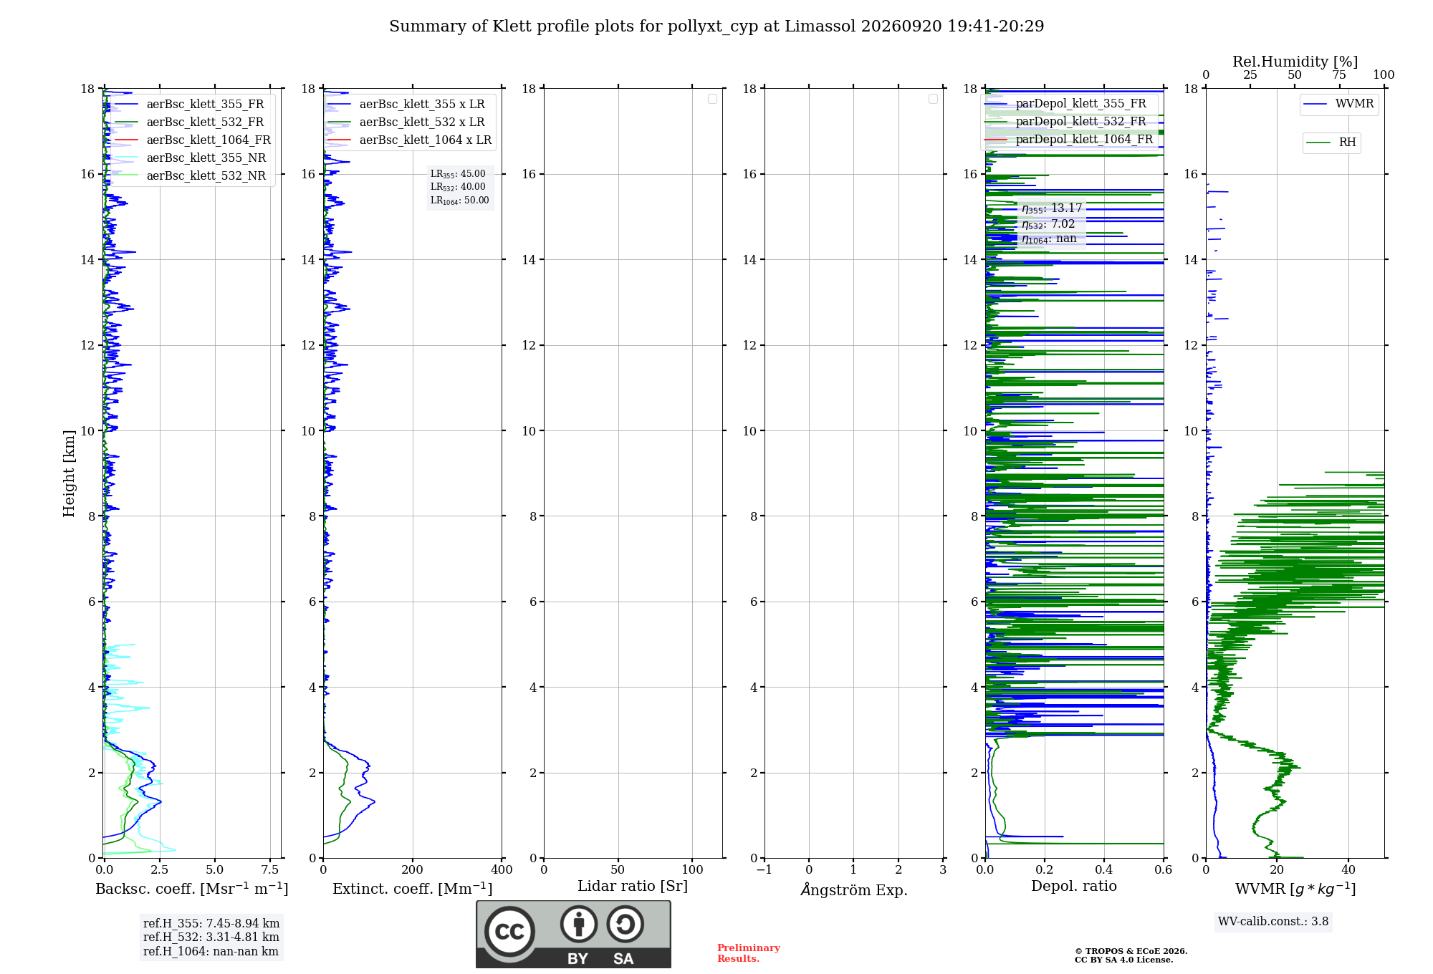Click the red 'Preliminary Results.' notice
Screen dimensions: 1433x974
point(749,953)
